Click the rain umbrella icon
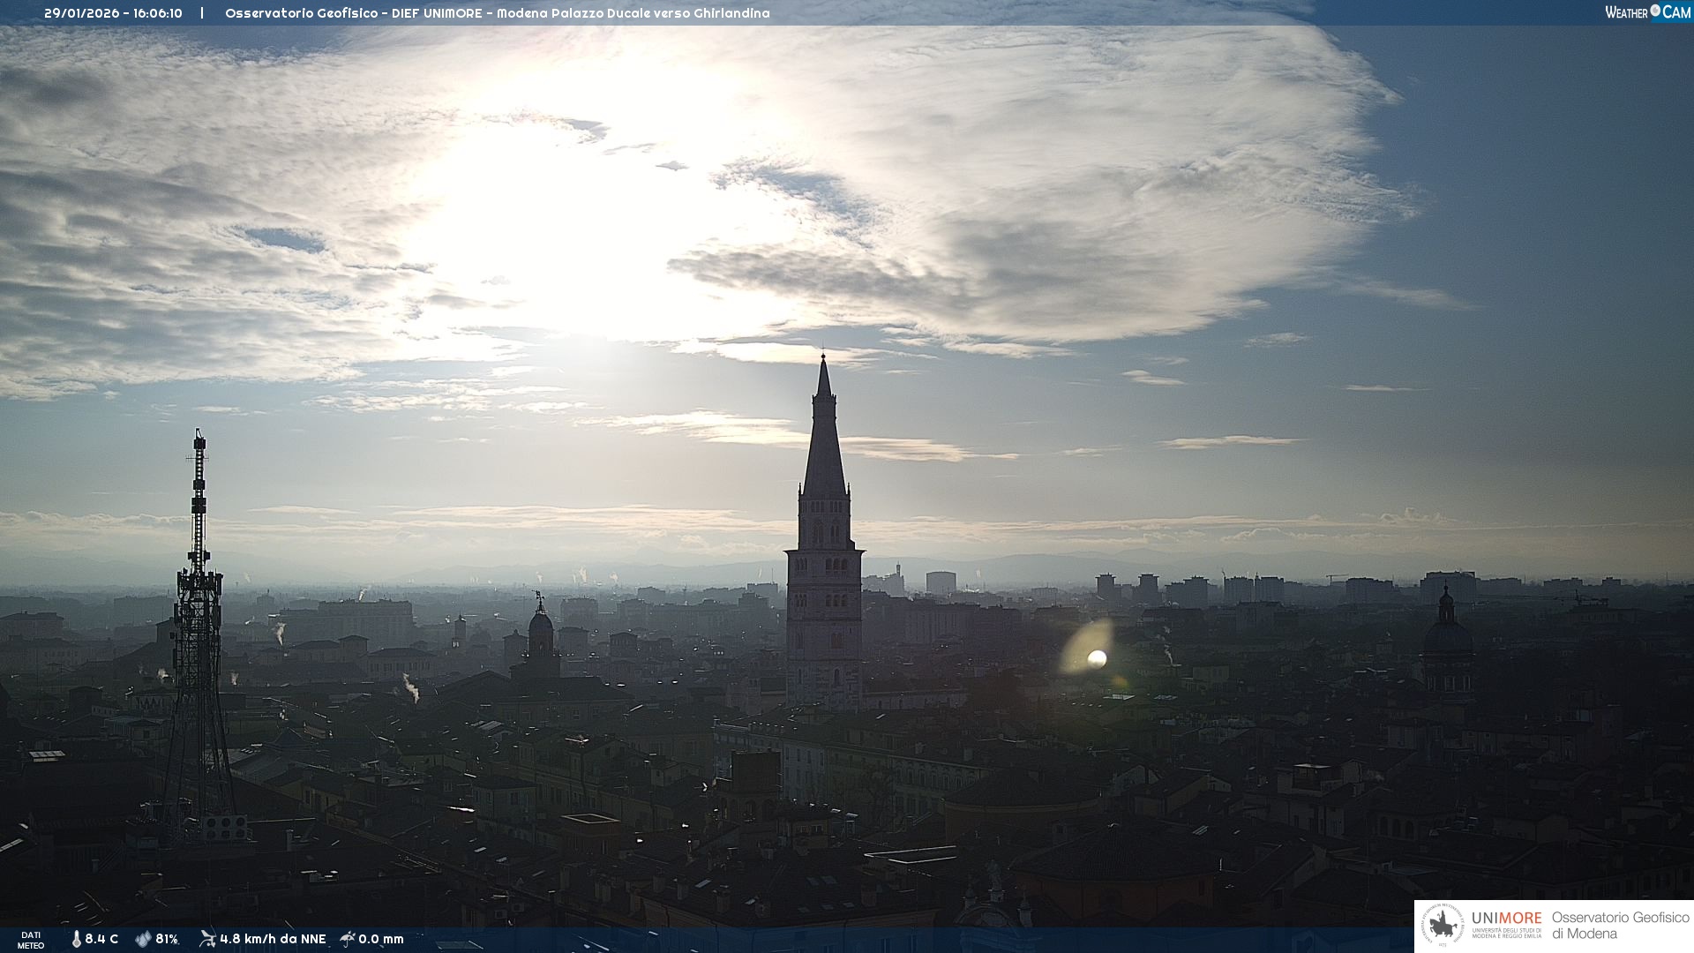 click(348, 939)
